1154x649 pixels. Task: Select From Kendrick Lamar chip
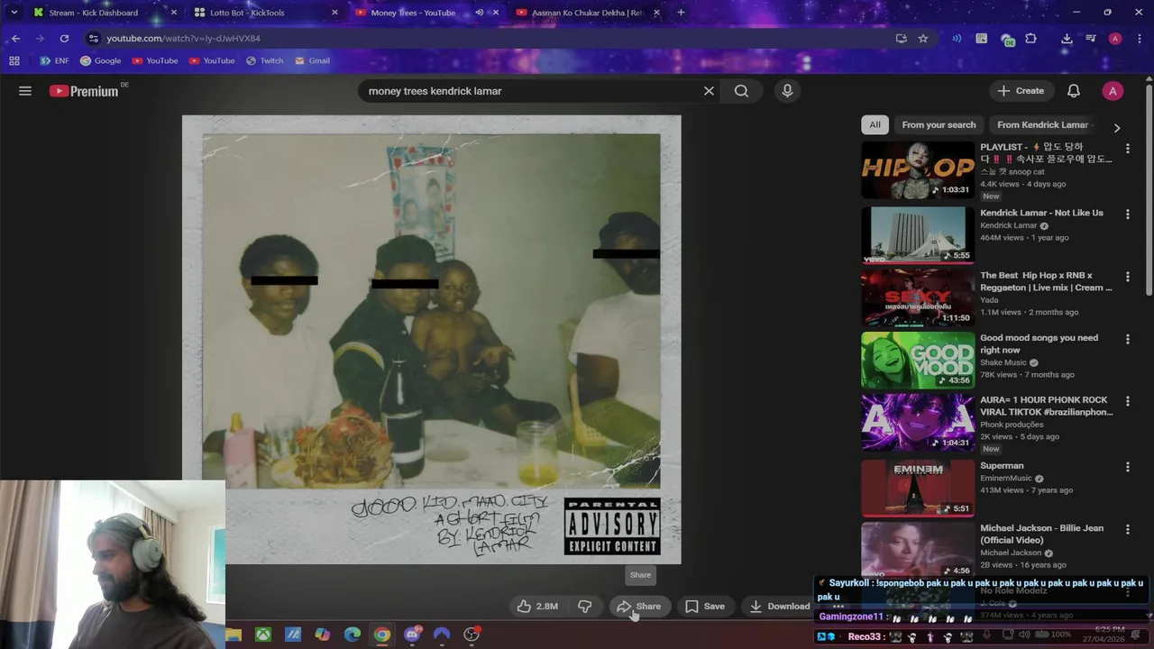(x=1043, y=125)
